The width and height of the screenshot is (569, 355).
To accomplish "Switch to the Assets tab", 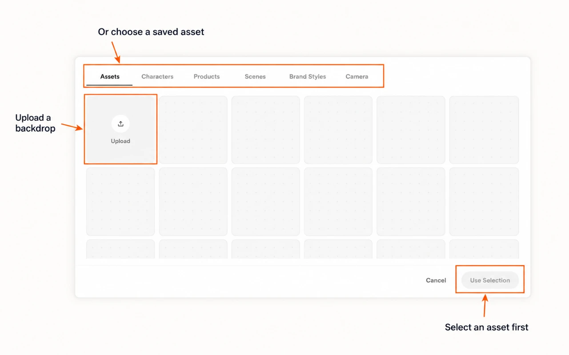I will [110, 76].
